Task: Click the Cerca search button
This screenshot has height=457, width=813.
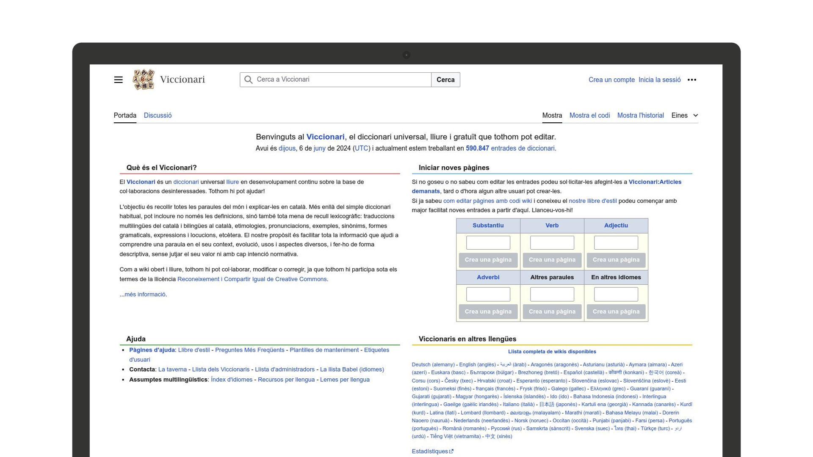Action: pos(445,80)
